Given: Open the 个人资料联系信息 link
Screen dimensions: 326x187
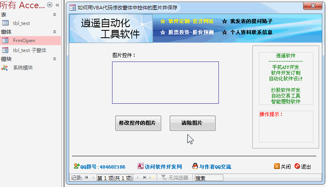Looking at the screenshot, I should tap(251, 32).
